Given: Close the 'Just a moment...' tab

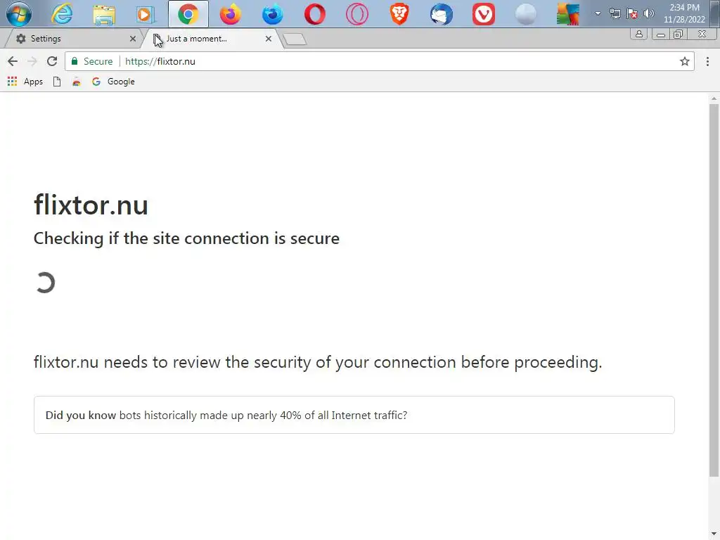Looking at the screenshot, I should pyautogui.click(x=269, y=39).
